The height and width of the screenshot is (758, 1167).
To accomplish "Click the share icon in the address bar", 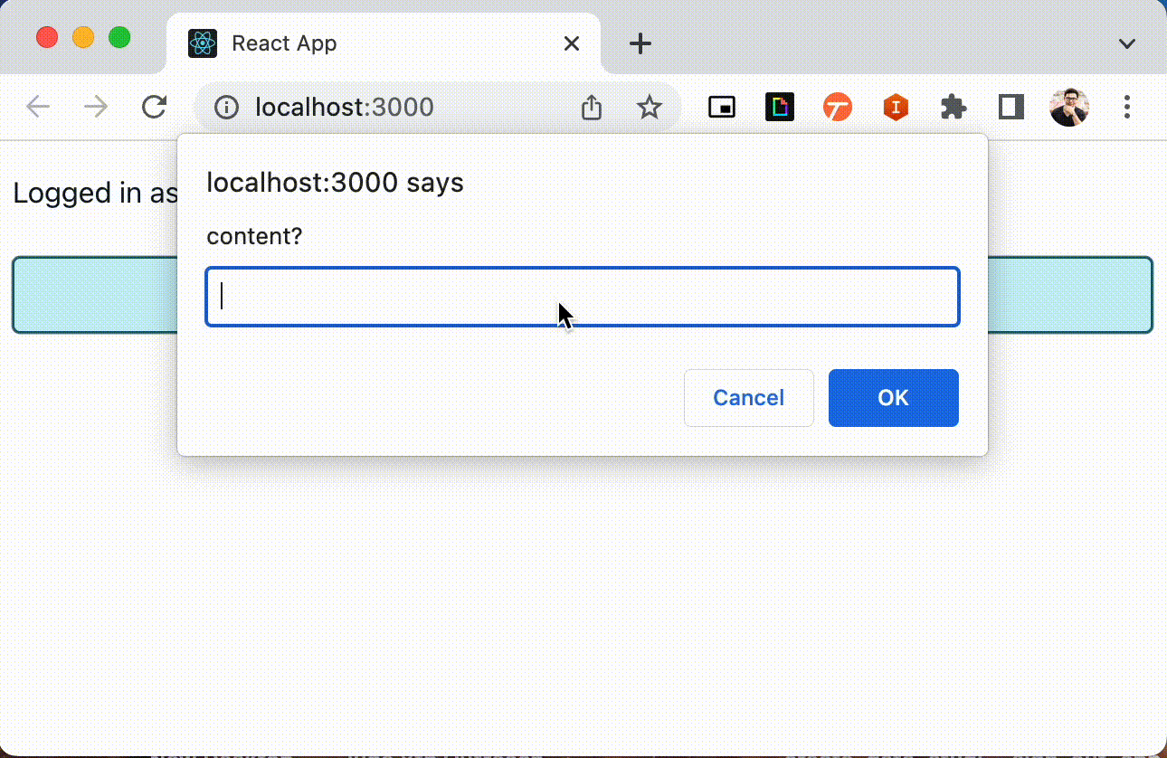I will point(591,107).
